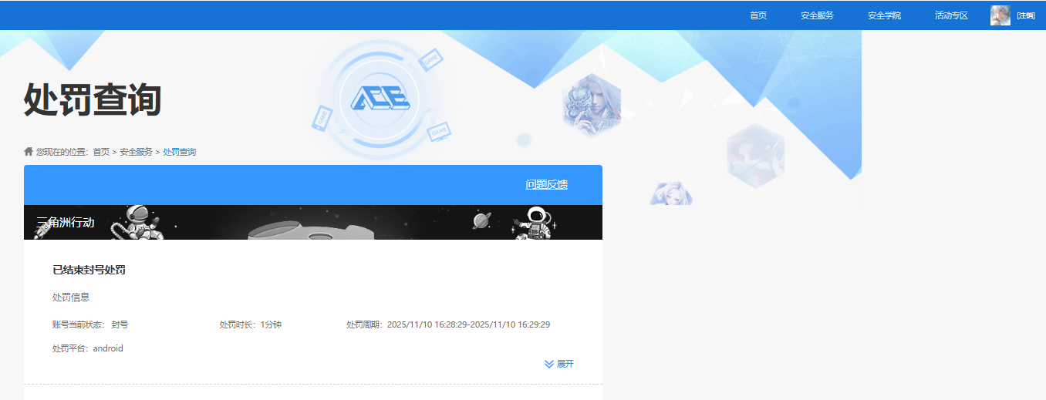This screenshot has height=400, width=1046.
Task: Click the double-chevron icon beside 展开
Action: [x=549, y=364]
